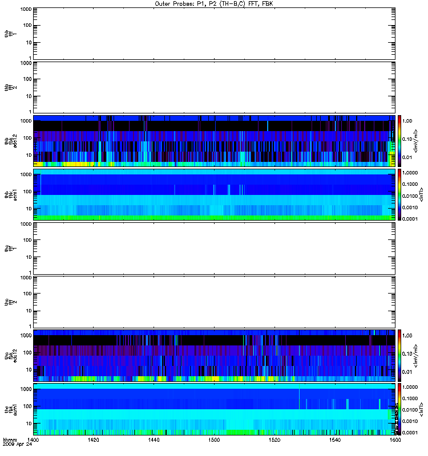Click the '1.0000' value on thb scm1 color bar

410,173
